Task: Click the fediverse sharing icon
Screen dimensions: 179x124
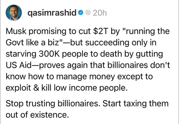Action: pos(88,13)
